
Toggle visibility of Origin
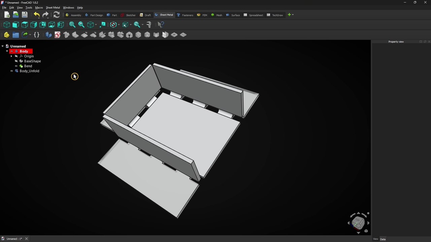point(16,56)
